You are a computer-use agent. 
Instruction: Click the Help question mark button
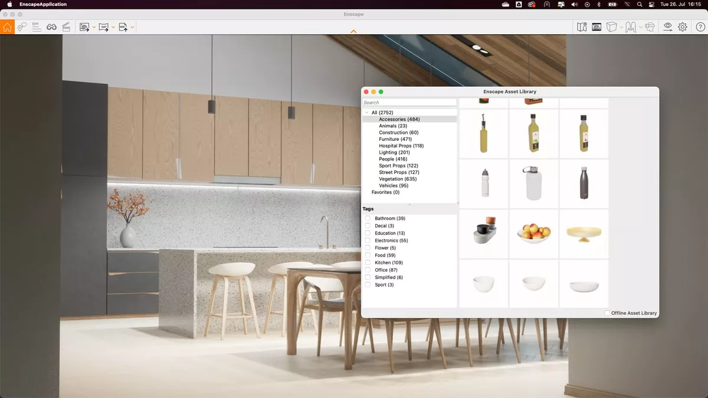click(700, 27)
